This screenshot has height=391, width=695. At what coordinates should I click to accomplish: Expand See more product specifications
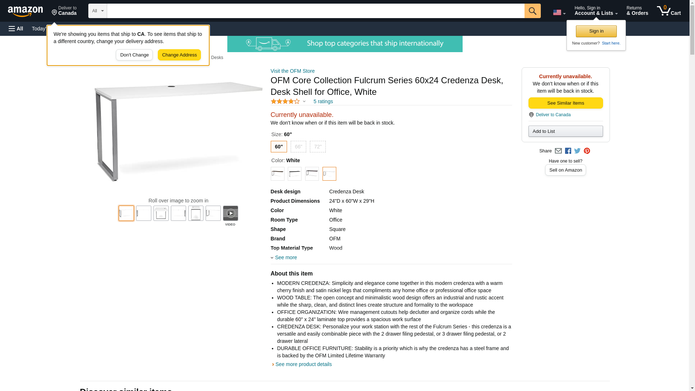point(285,257)
